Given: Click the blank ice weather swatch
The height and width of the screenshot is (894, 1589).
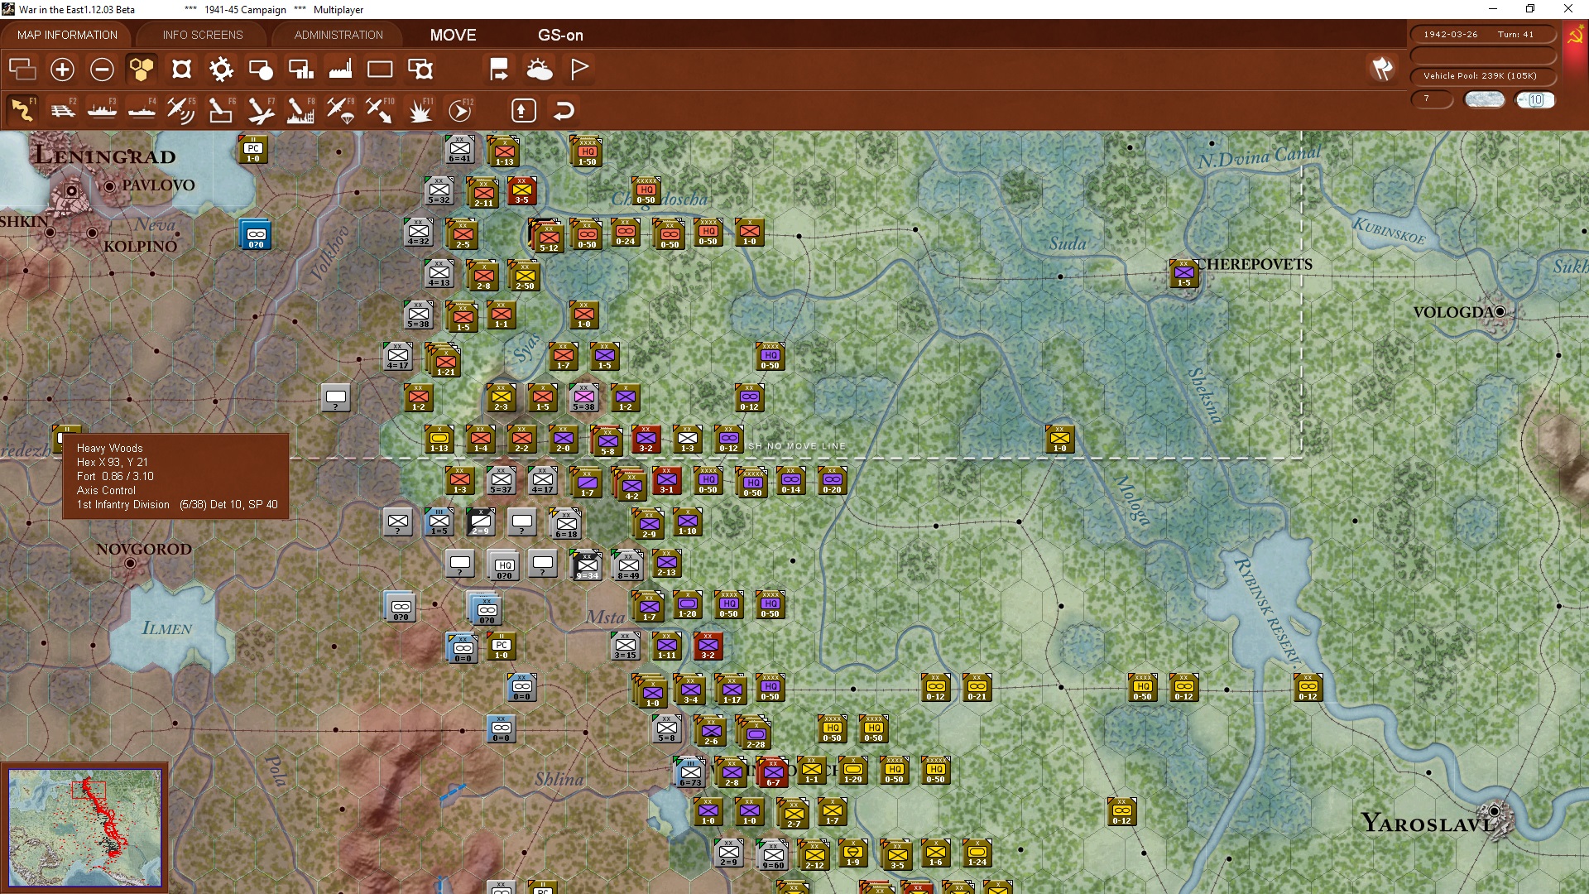Looking at the screenshot, I should coord(1485,100).
